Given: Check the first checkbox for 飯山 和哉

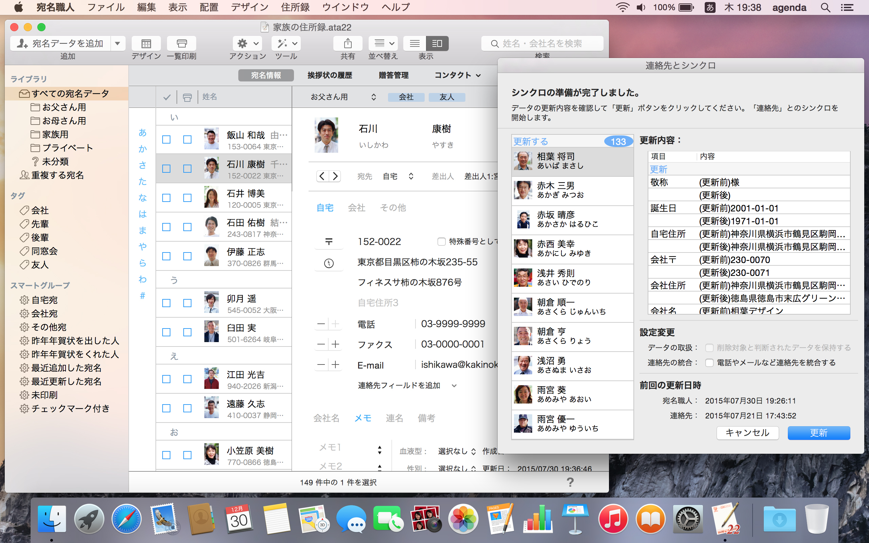Looking at the screenshot, I should [x=166, y=139].
